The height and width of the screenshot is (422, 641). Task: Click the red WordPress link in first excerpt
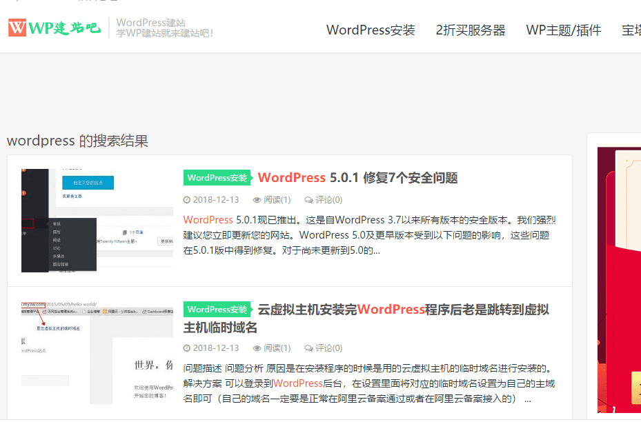click(208, 220)
